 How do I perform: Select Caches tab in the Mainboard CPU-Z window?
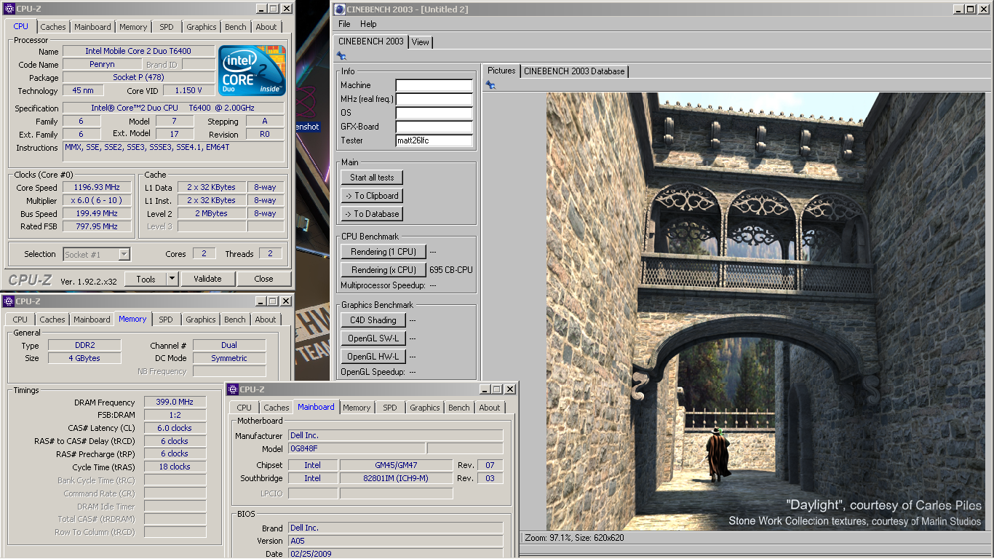[277, 408]
